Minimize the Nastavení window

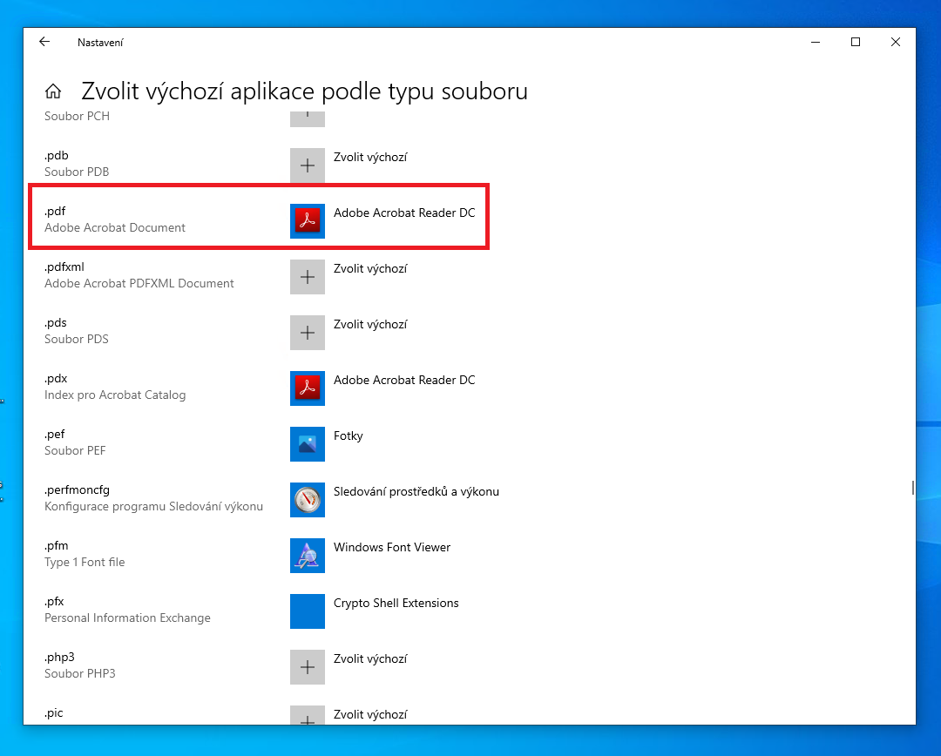pyautogui.click(x=816, y=42)
